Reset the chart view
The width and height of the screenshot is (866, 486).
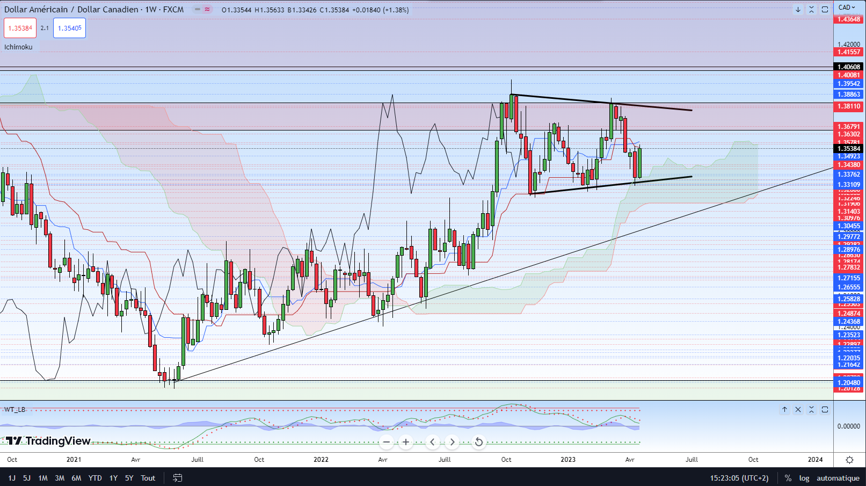point(478,442)
